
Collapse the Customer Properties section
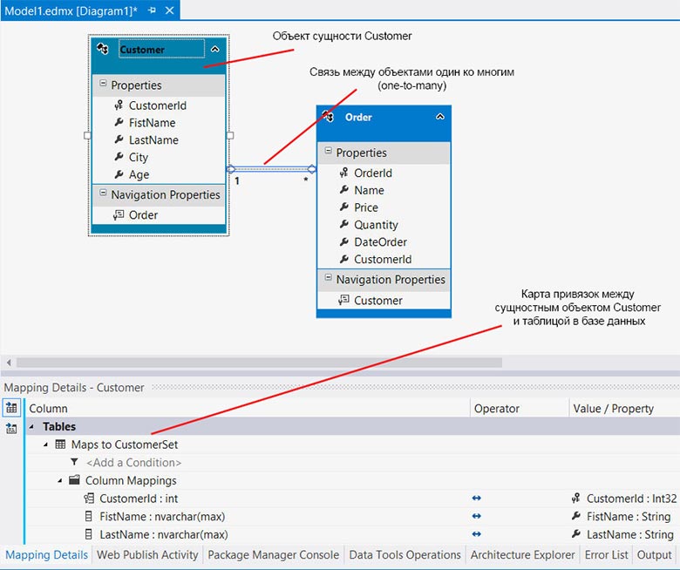103,83
